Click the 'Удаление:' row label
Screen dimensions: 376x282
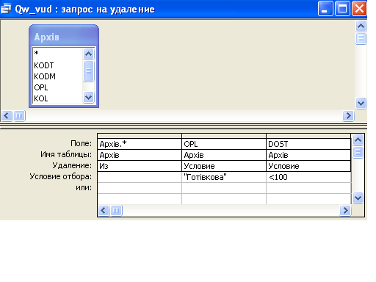point(72,165)
